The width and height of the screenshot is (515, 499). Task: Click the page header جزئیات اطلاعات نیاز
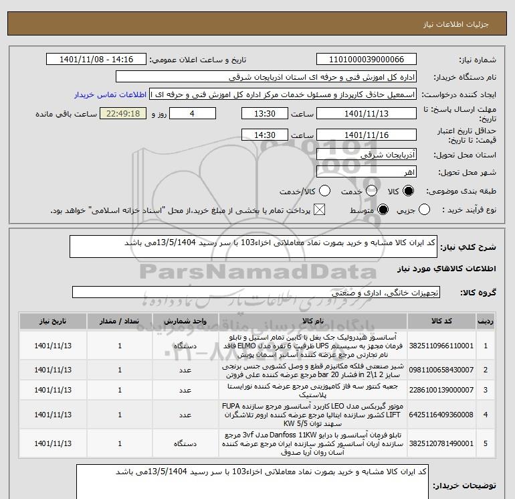pyautogui.click(x=456, y=24)
